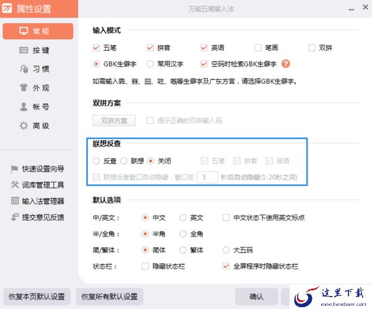The width and height of the screenshot is (372, 309).
Task: Toggle 联想反查窗口自动隐藏 checkbox
Action: pos(96,177)
